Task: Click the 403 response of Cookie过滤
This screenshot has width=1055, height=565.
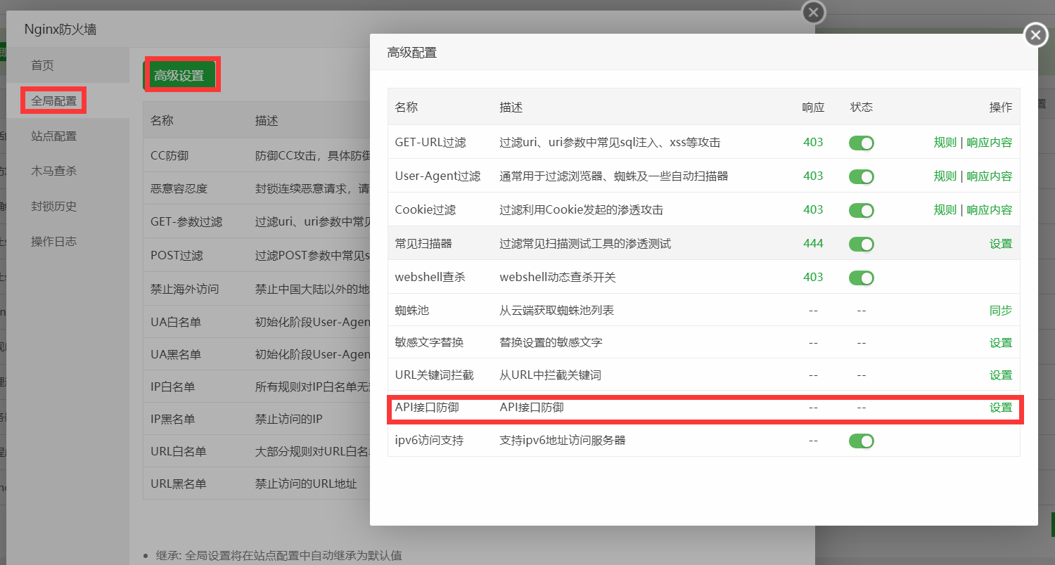Action: pos(813,209)
